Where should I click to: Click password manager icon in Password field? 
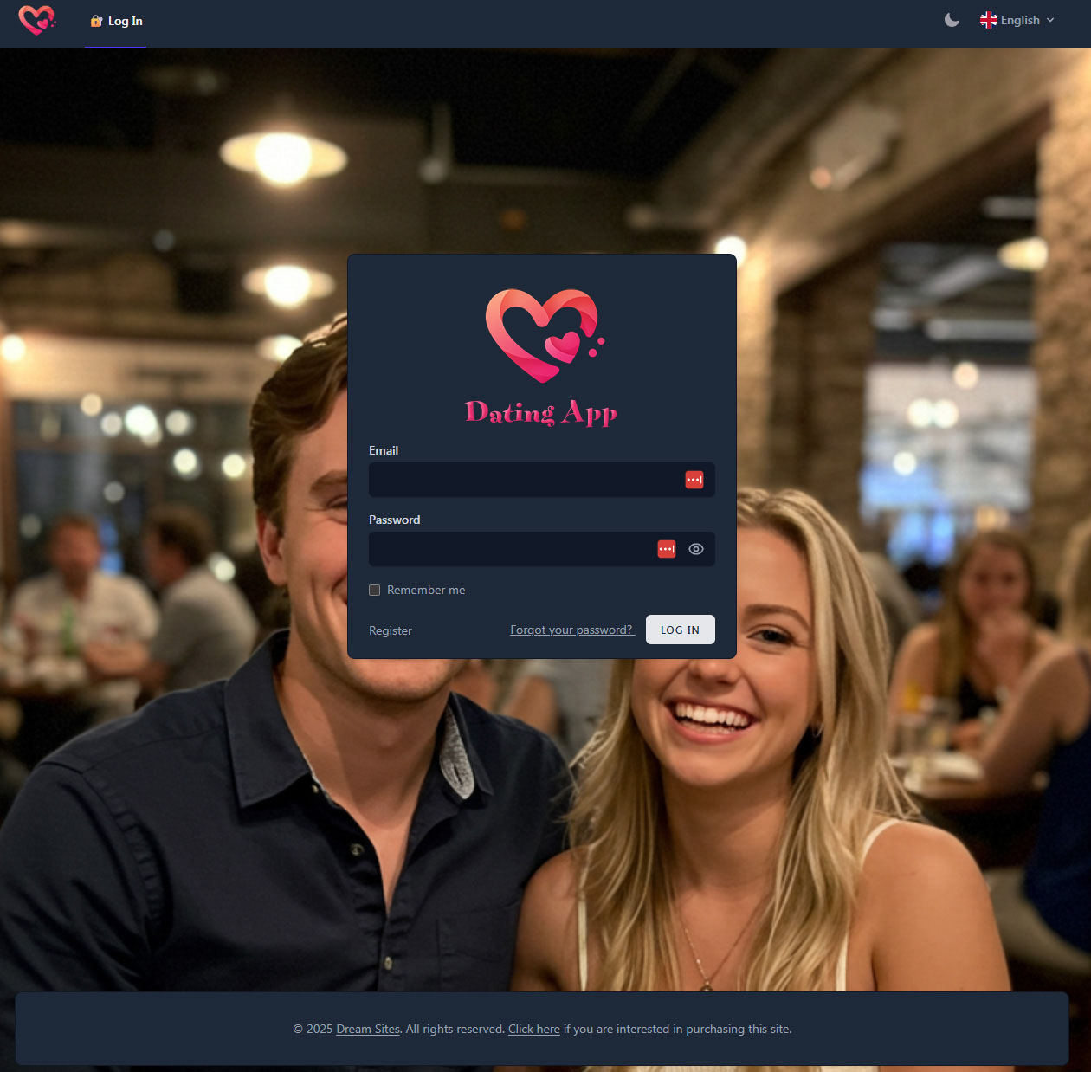[x=666, y=549]
